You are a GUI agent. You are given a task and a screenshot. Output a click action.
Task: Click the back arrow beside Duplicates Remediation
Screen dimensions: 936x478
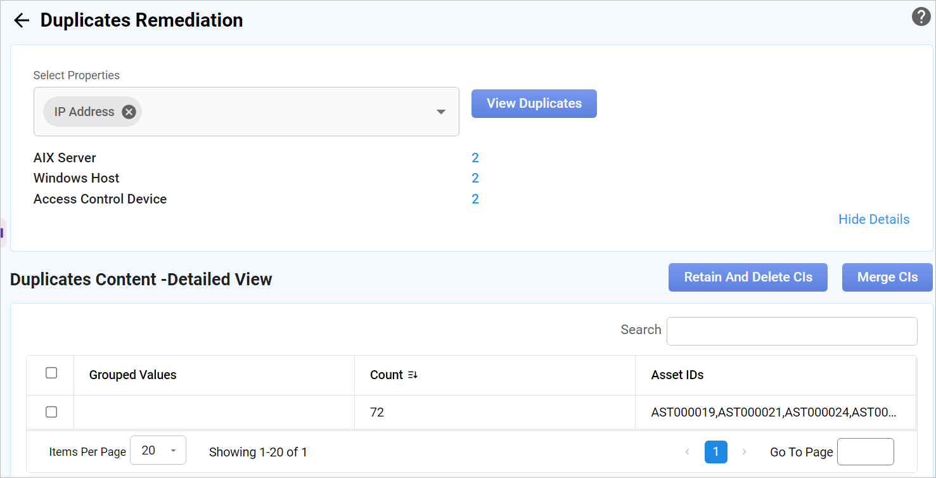click(x=22, y=21)
